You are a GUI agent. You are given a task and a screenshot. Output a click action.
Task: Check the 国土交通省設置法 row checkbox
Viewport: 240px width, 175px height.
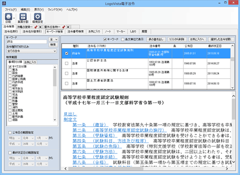coord(67,83)
